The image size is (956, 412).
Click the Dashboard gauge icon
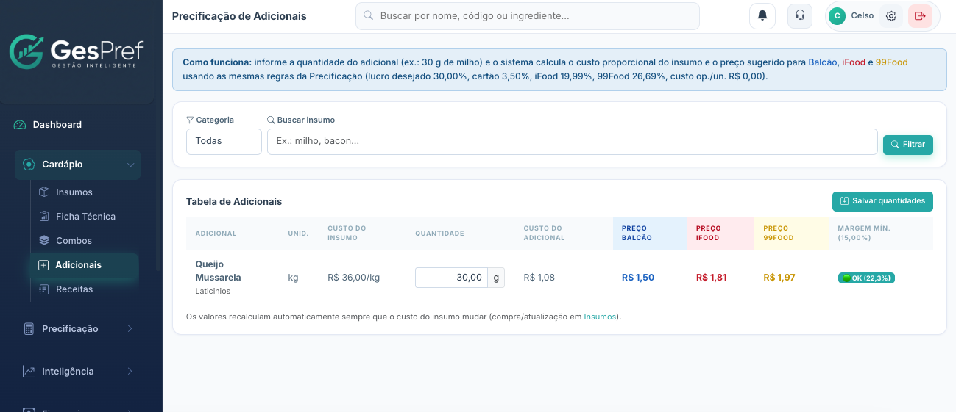[x=20, y=125]
